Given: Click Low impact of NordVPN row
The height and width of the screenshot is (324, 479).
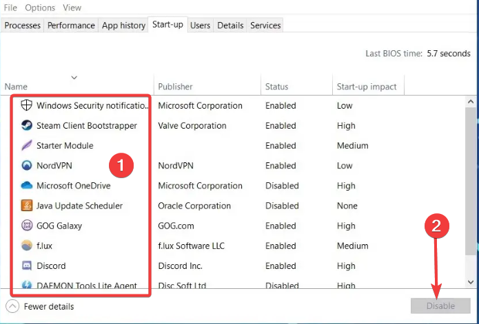Looking at the screenshot, I should click(x=345, y=166).
